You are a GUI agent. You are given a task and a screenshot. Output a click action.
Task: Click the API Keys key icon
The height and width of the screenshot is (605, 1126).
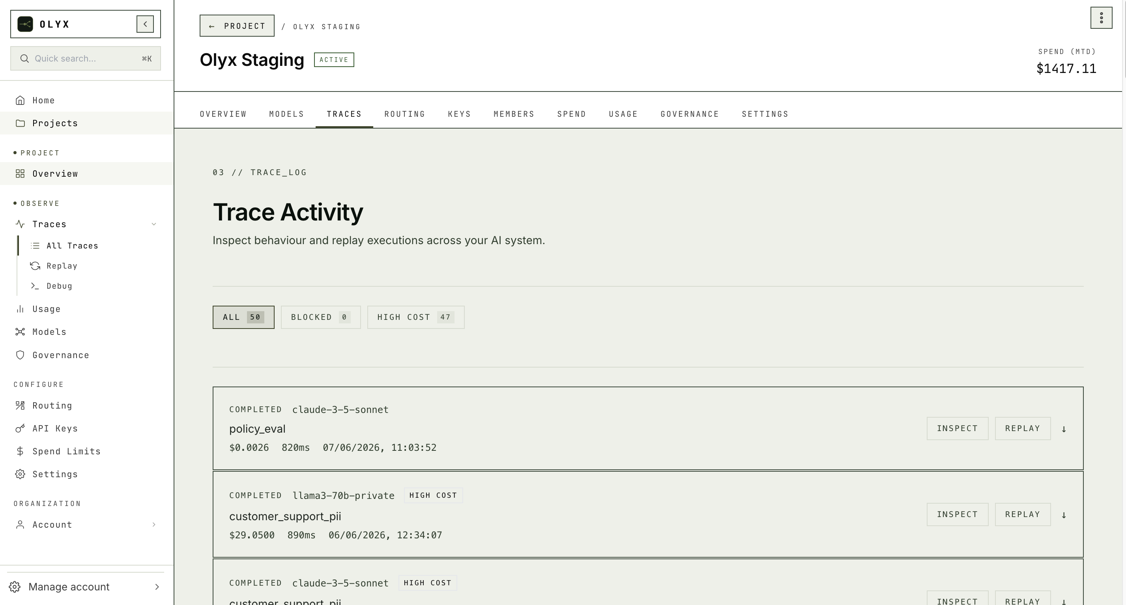(20, 429)
